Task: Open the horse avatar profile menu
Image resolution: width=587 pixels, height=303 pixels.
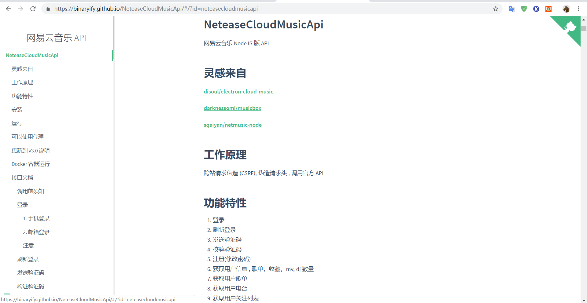Action: point(566,9)
